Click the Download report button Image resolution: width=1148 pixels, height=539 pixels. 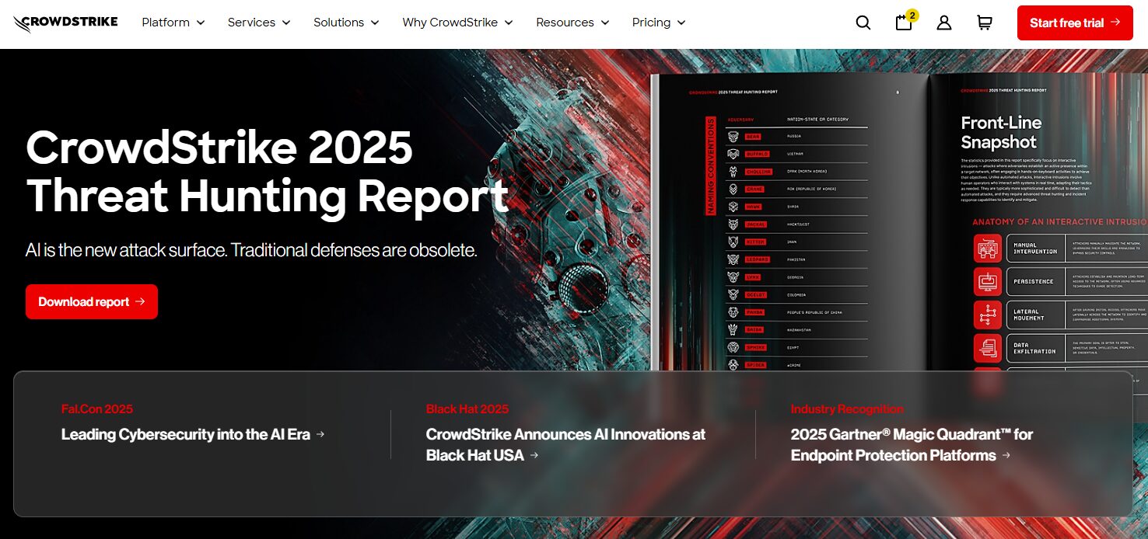(x=91, y=301)
